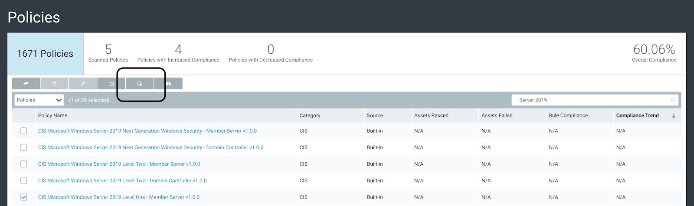Check the Next Generation Member Server policy box
Image resolution: width=694 pixels, height=206 pixels.
24,131
